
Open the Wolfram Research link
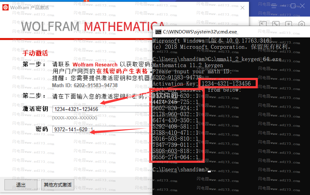(x=95, y=65)
